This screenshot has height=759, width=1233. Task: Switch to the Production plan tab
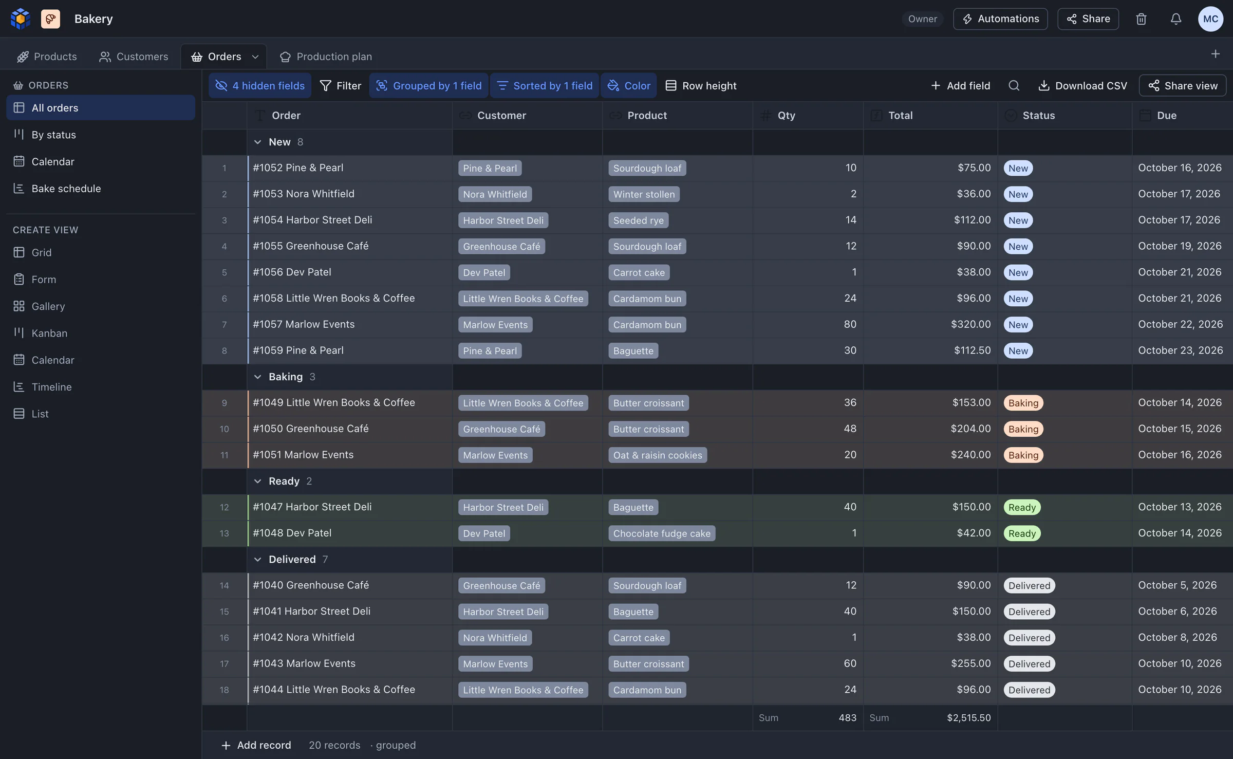coord(326,57)
